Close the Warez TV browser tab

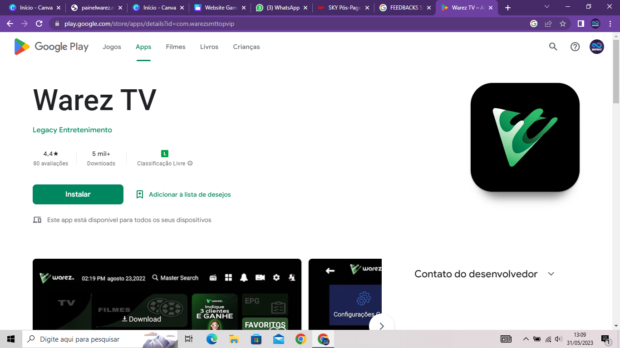[x=491, y=8]
